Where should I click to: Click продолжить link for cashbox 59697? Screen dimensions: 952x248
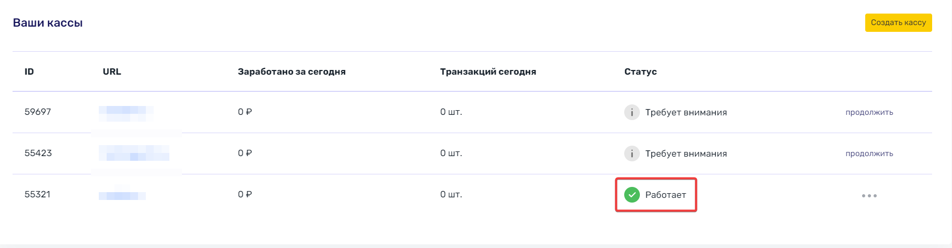click(x=869, y=112)
